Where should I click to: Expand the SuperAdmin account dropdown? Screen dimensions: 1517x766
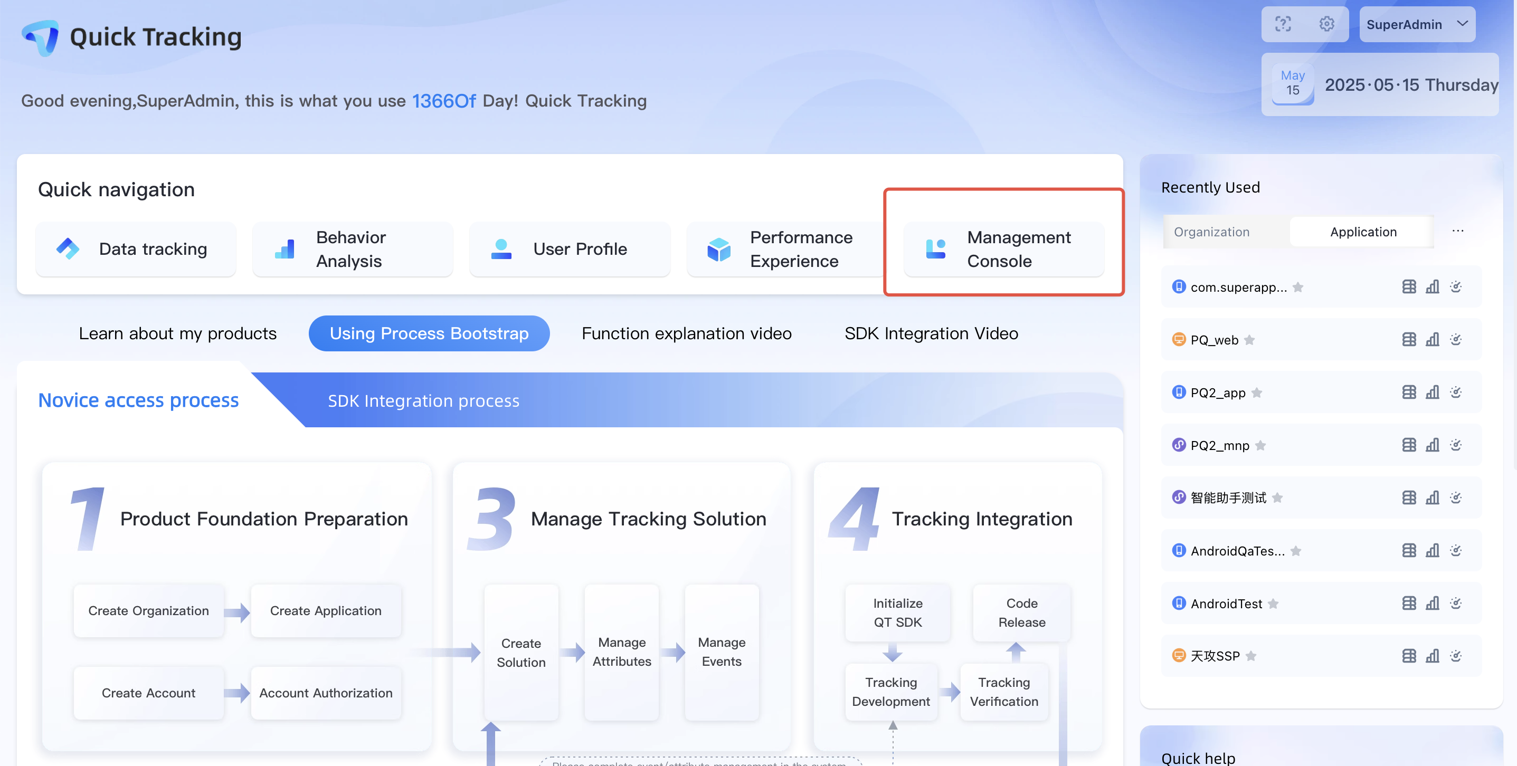tap(1416, 24)
